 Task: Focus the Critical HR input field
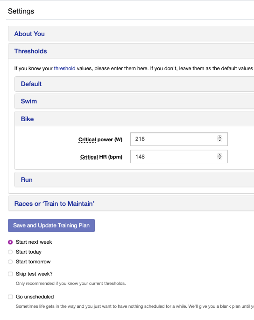[179, 157]
